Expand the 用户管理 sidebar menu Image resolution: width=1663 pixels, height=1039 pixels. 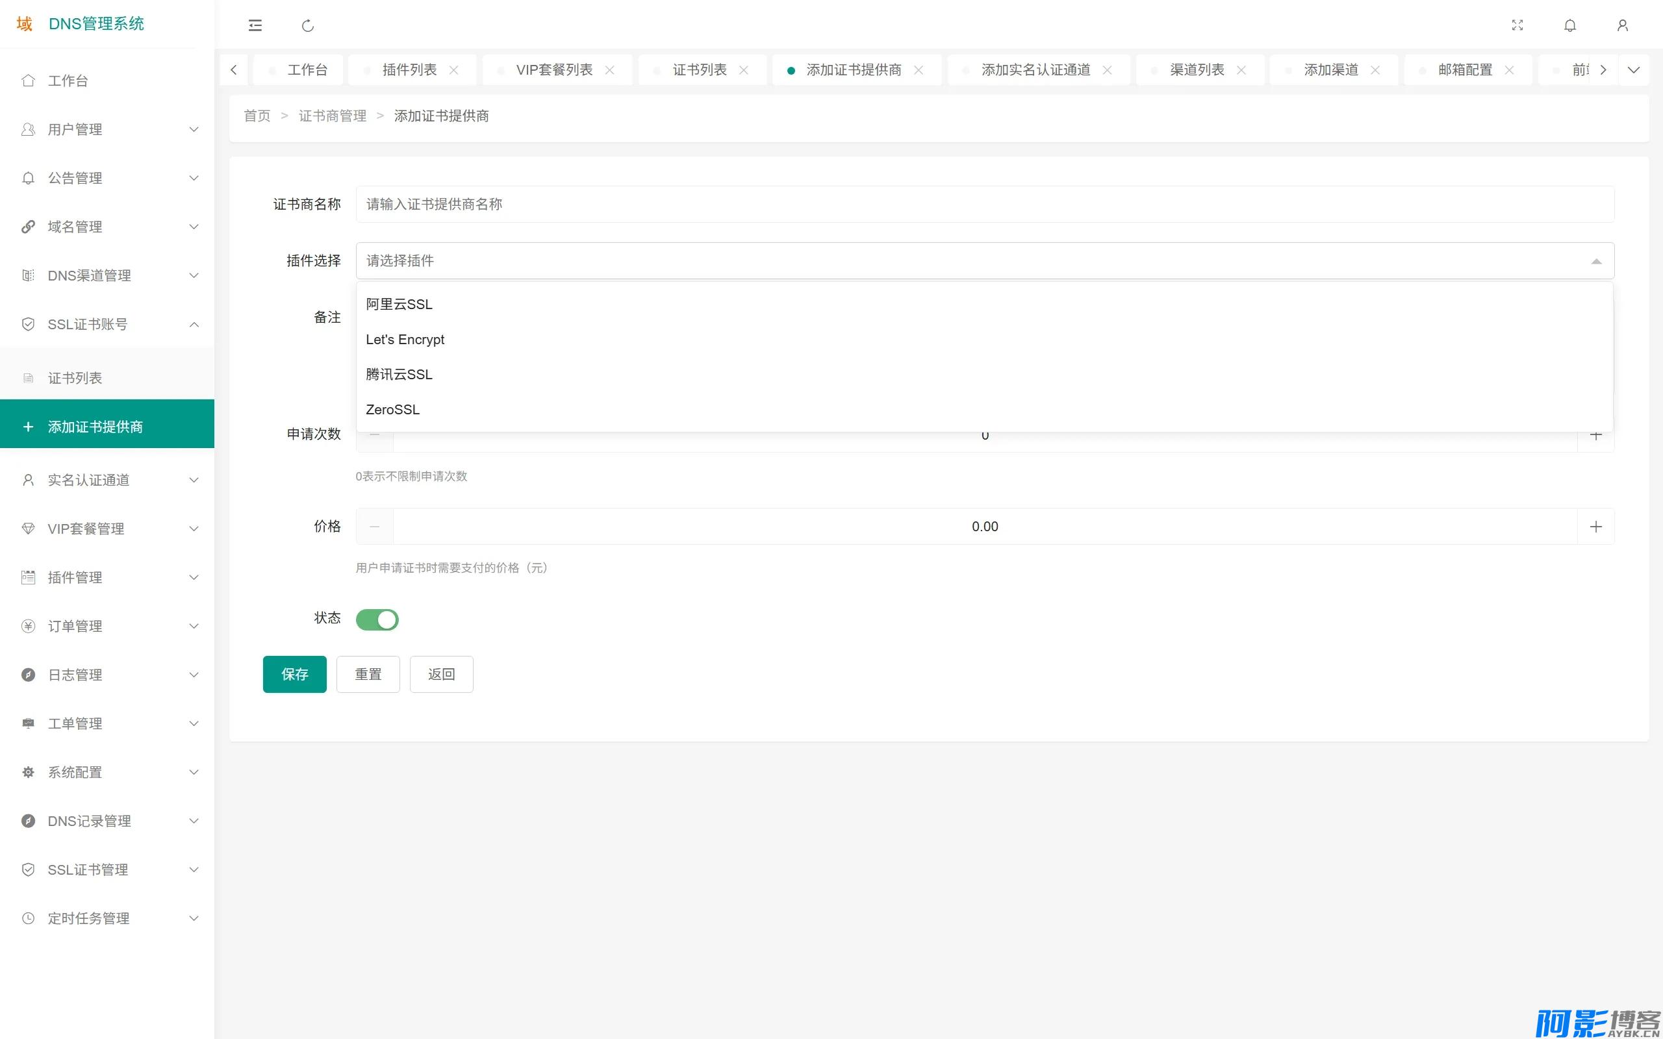click(x=107, y=129)
